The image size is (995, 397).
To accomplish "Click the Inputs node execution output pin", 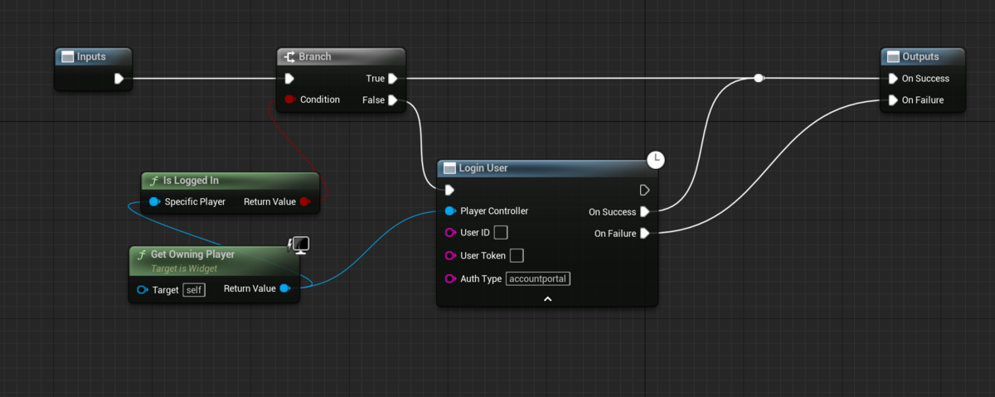I will [119, 79].
